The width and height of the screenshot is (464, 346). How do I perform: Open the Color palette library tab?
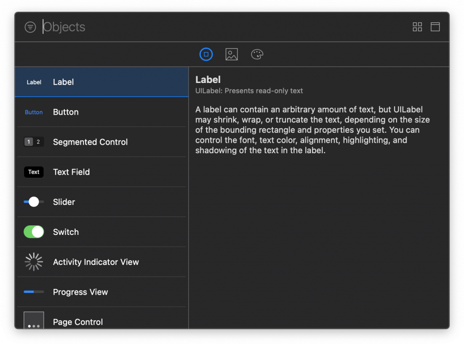(257, 54)
